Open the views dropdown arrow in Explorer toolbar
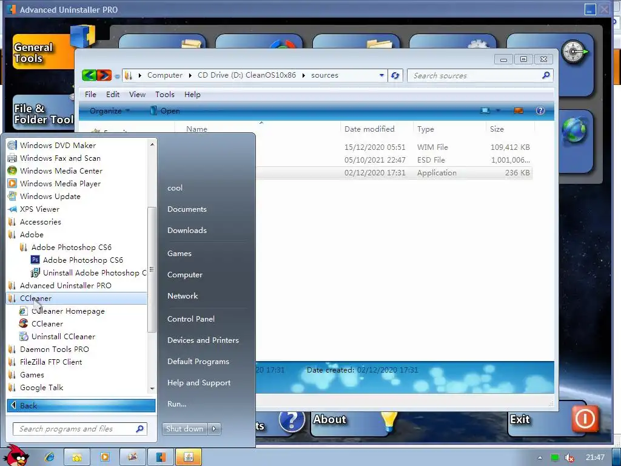Screen dimensions: 621x466 point(498,110)
